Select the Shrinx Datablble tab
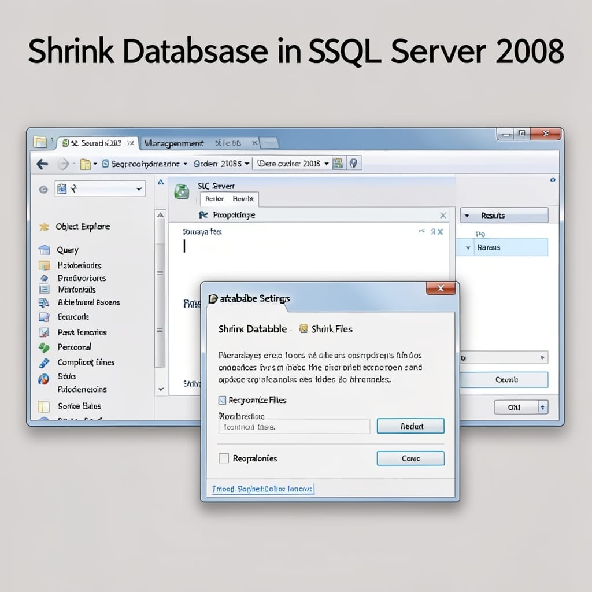This screenshot has height=592, width=592. coord(253,329)
